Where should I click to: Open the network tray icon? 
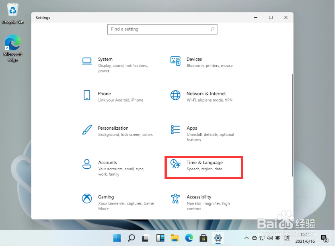tap(262, 238)
